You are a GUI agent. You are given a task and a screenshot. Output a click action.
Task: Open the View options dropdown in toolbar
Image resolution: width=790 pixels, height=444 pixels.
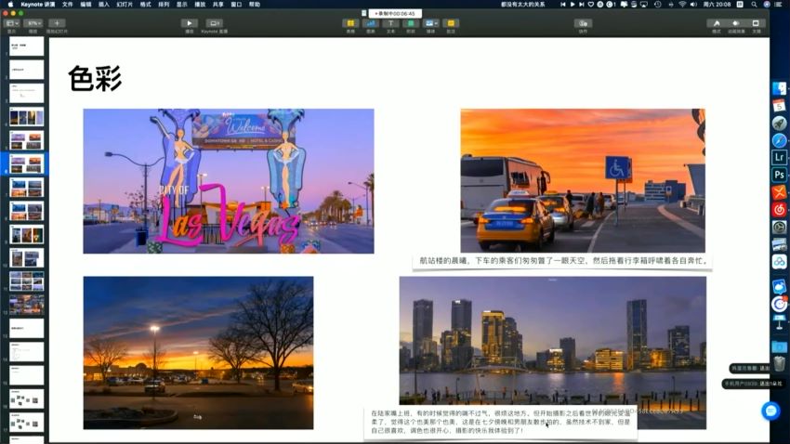coord(11,23)
